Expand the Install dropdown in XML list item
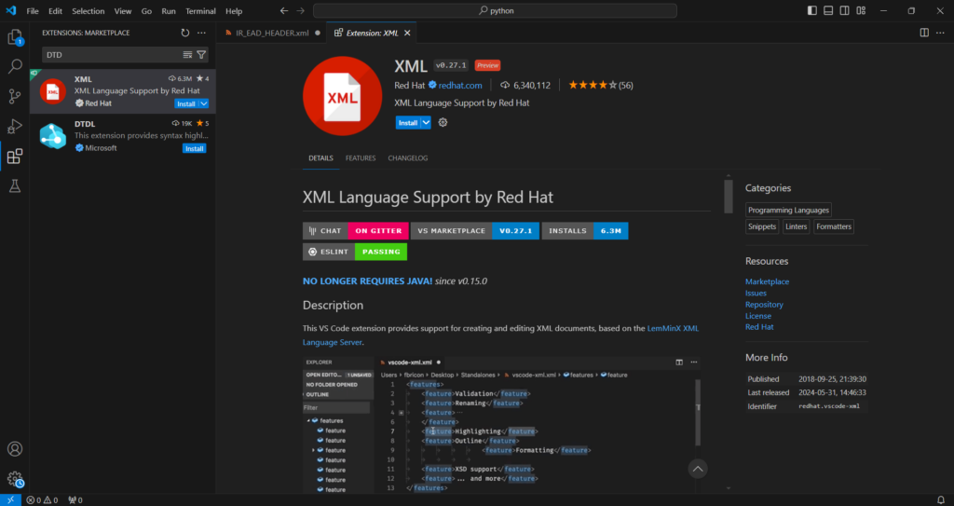Image resolution: width=954 pixels, height=506 pixels. tap(204, 103)
